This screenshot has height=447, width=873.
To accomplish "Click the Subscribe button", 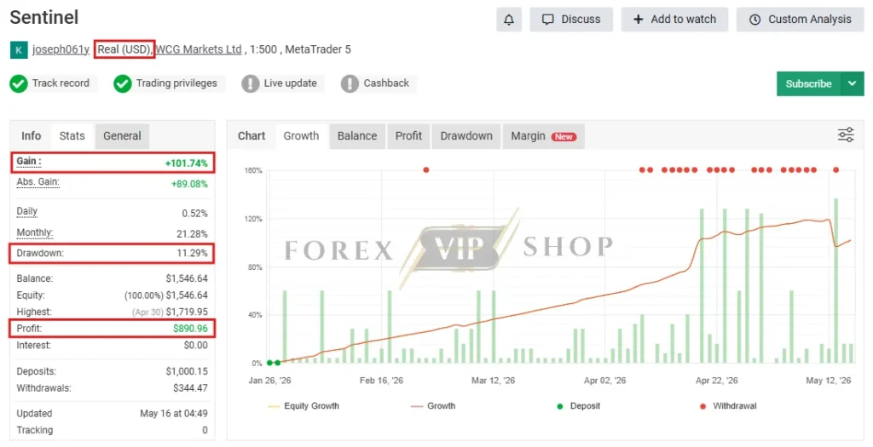I will (x=808, y=83).
